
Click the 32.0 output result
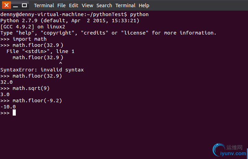pos(7,82)
